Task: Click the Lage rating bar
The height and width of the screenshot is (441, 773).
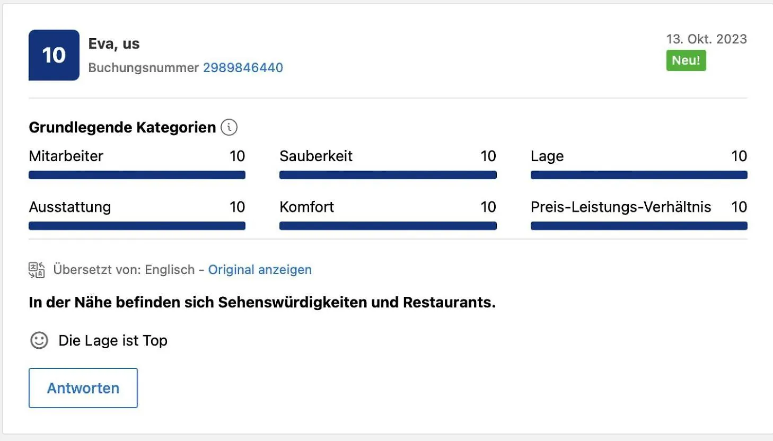Action: (x=639, y=175)
